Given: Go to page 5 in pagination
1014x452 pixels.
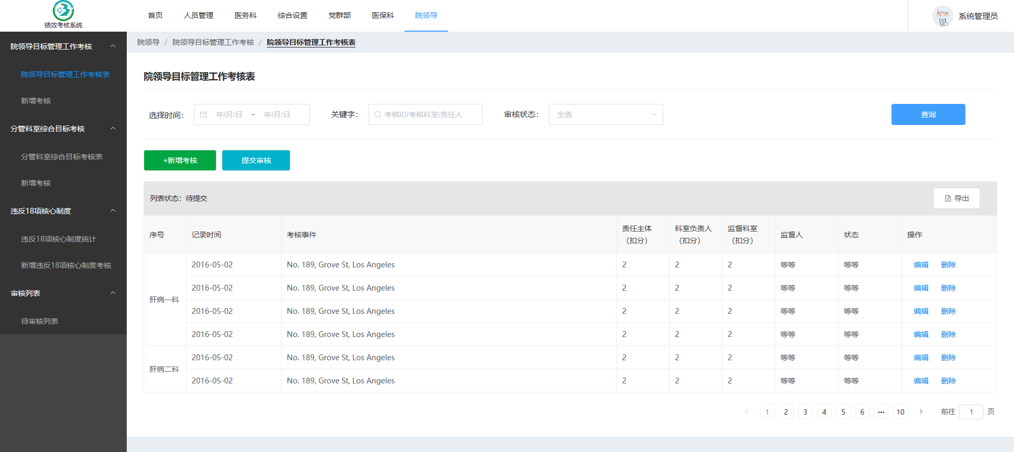Looking at the screenshot, I should 843,412.
